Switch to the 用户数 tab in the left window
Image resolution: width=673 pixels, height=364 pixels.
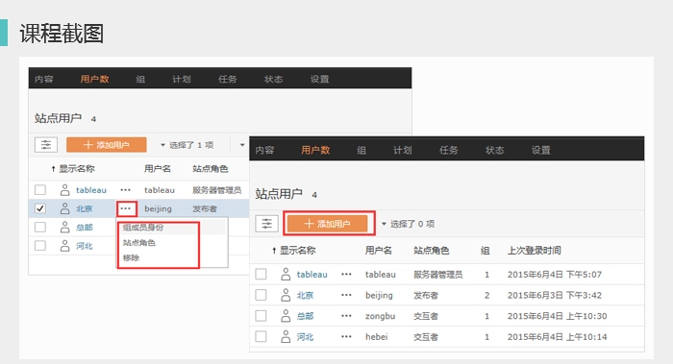(x=94, y=79)
